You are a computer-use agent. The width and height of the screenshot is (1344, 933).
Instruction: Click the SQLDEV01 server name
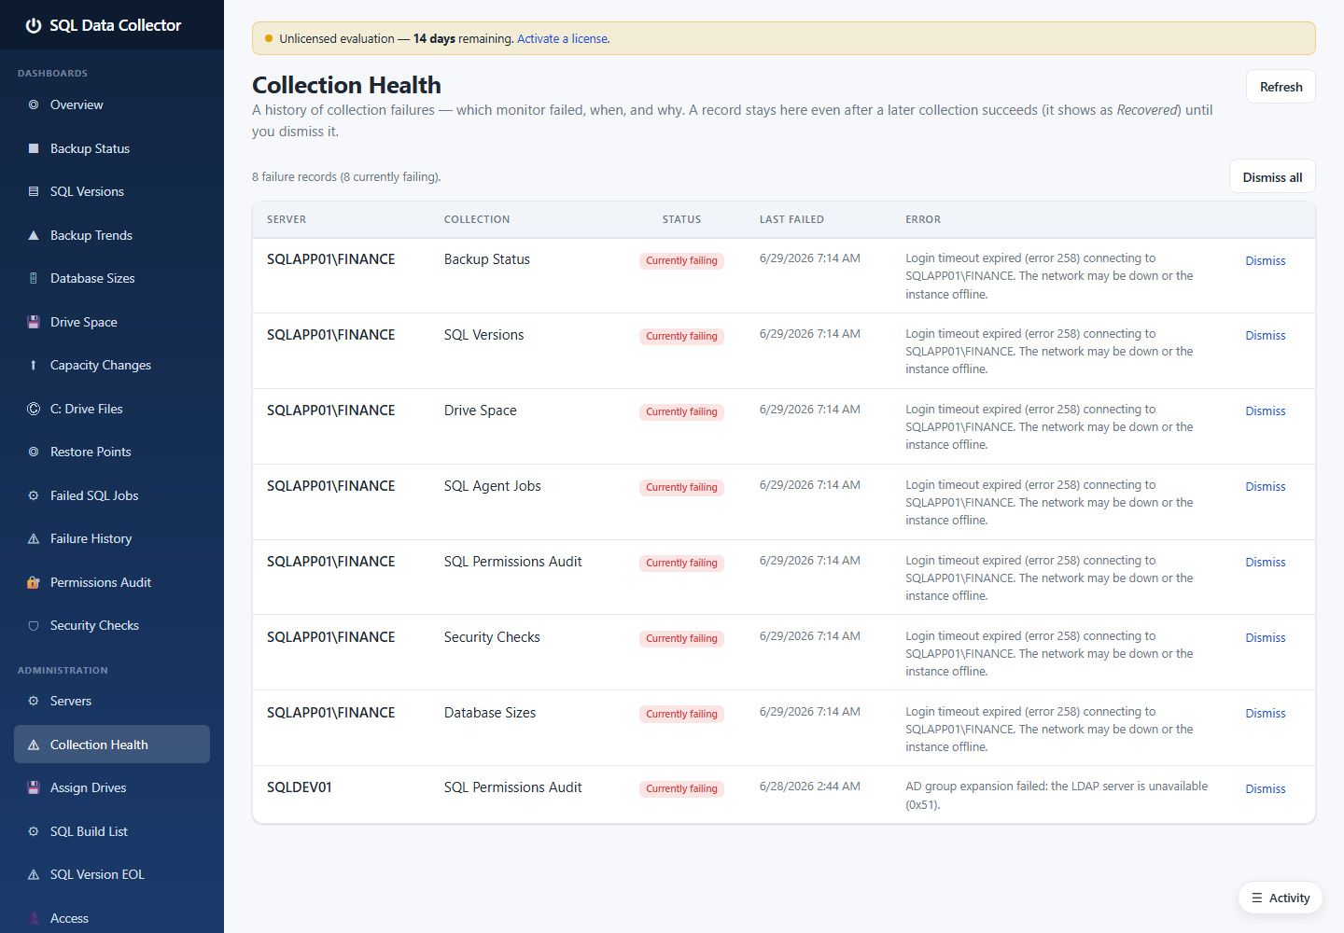tap(300, 787)
